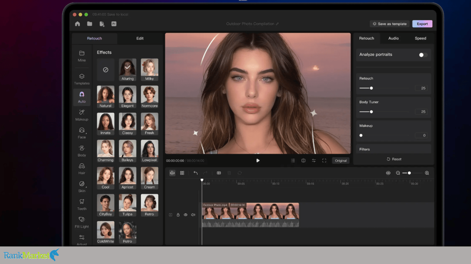Mute the track speaker icon

coord(193,215)
